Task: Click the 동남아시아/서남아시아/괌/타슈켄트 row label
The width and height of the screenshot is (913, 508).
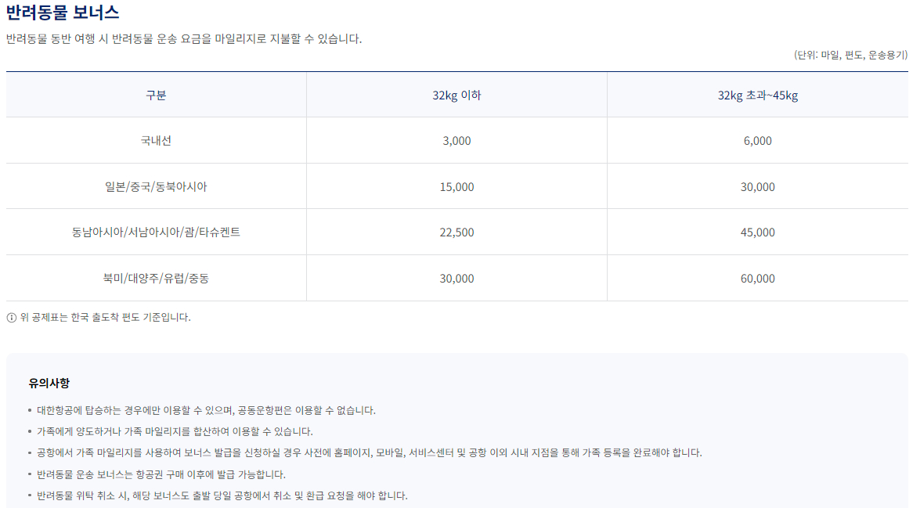Action: coord(156,232)
